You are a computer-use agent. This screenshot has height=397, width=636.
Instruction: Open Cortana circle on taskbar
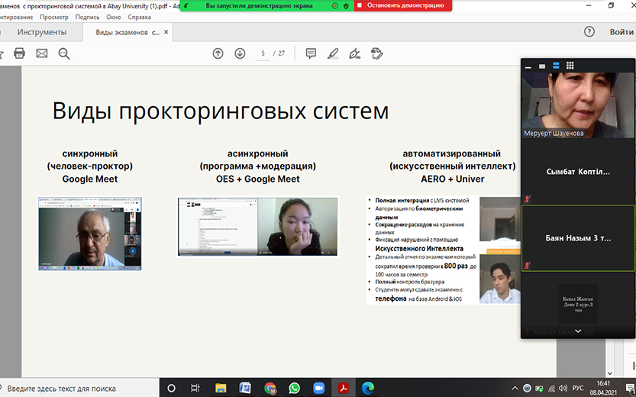[171, 388]
